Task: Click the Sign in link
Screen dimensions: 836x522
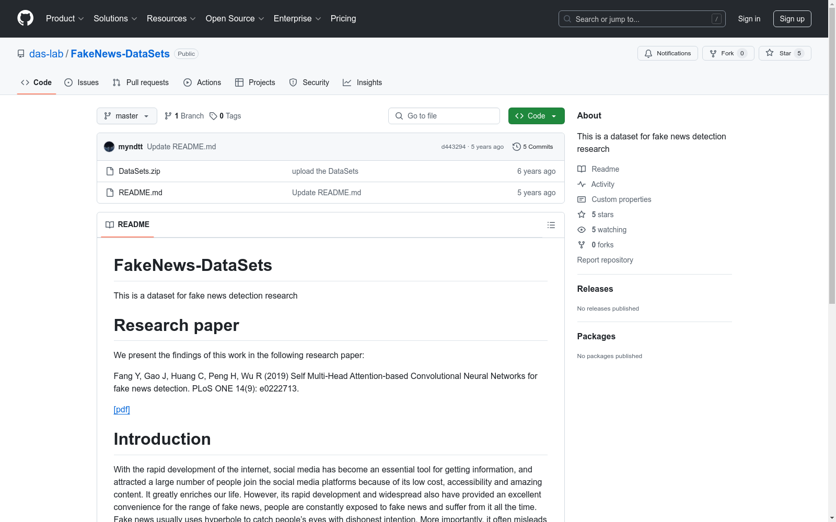Action: click(x=749, y=19)
